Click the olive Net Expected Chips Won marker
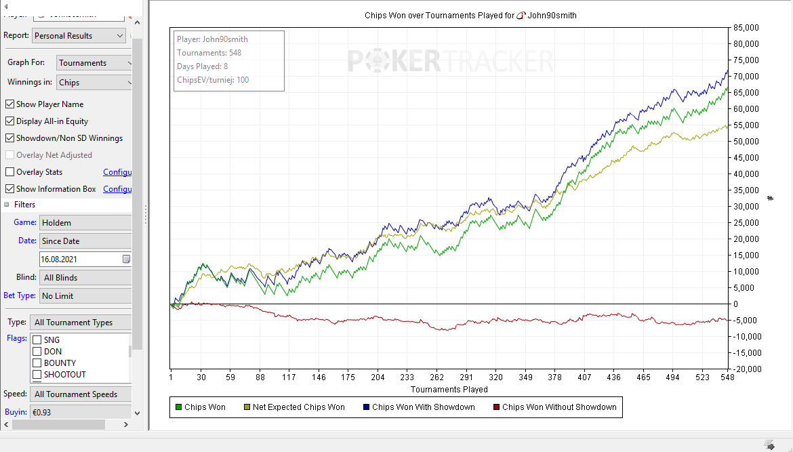Screen dimensions: 793x452 coord(247,407)
